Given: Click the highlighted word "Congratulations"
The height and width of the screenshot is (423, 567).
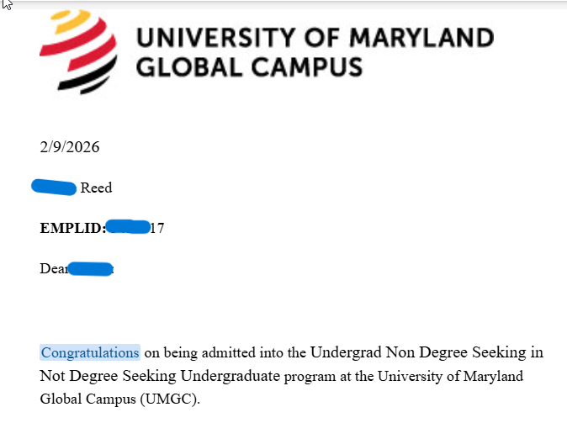Looking at the screenshot, I should (90, 352).
